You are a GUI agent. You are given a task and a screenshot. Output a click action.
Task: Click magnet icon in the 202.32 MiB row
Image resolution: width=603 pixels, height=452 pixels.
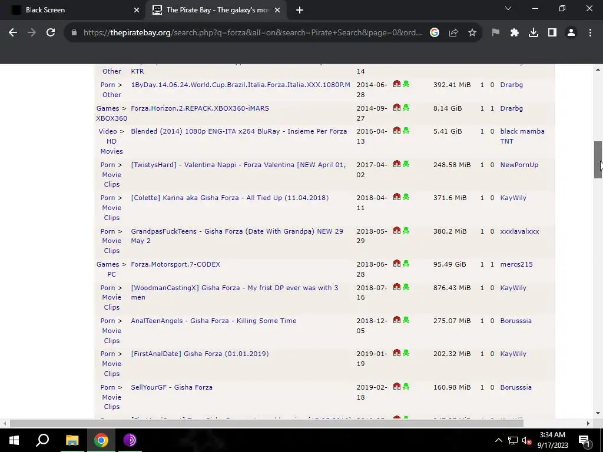397,353
